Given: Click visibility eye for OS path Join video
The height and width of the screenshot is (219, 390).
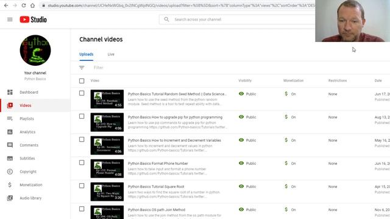Looking at the screenshot, I should coord(241,209).
